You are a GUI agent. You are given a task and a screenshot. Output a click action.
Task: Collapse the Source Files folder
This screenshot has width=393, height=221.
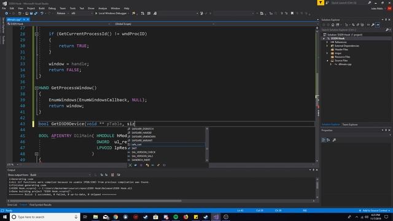coord(327,61)
